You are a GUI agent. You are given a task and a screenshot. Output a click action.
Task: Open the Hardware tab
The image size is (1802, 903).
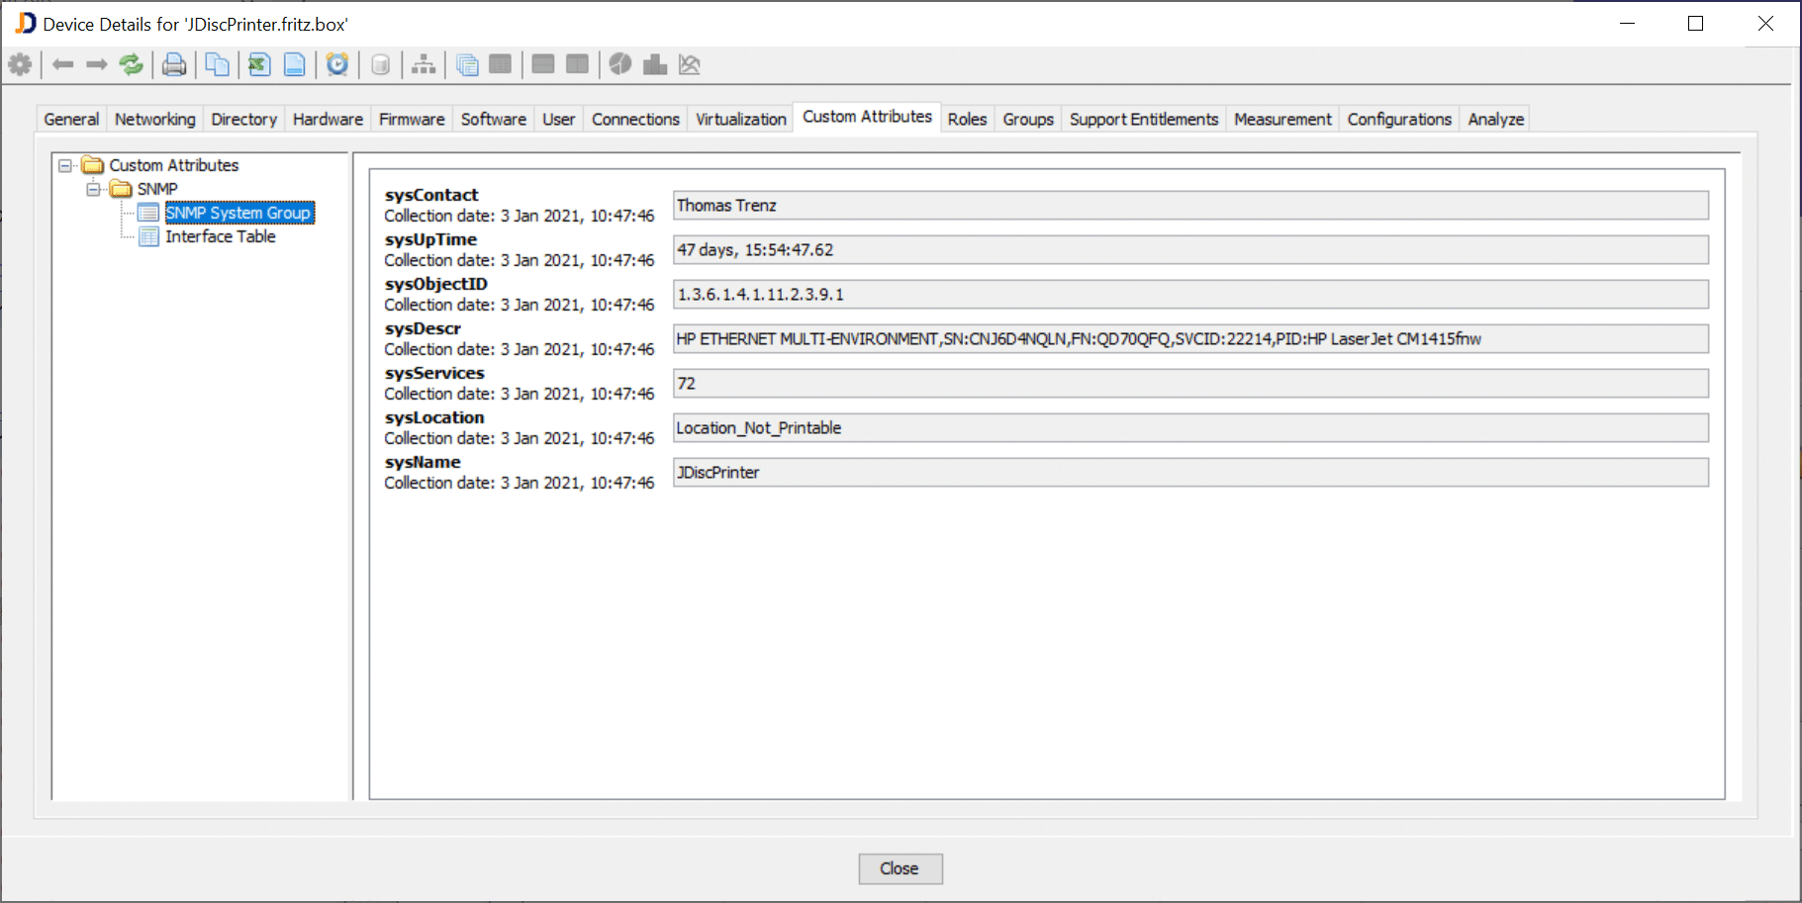(328, 119)
